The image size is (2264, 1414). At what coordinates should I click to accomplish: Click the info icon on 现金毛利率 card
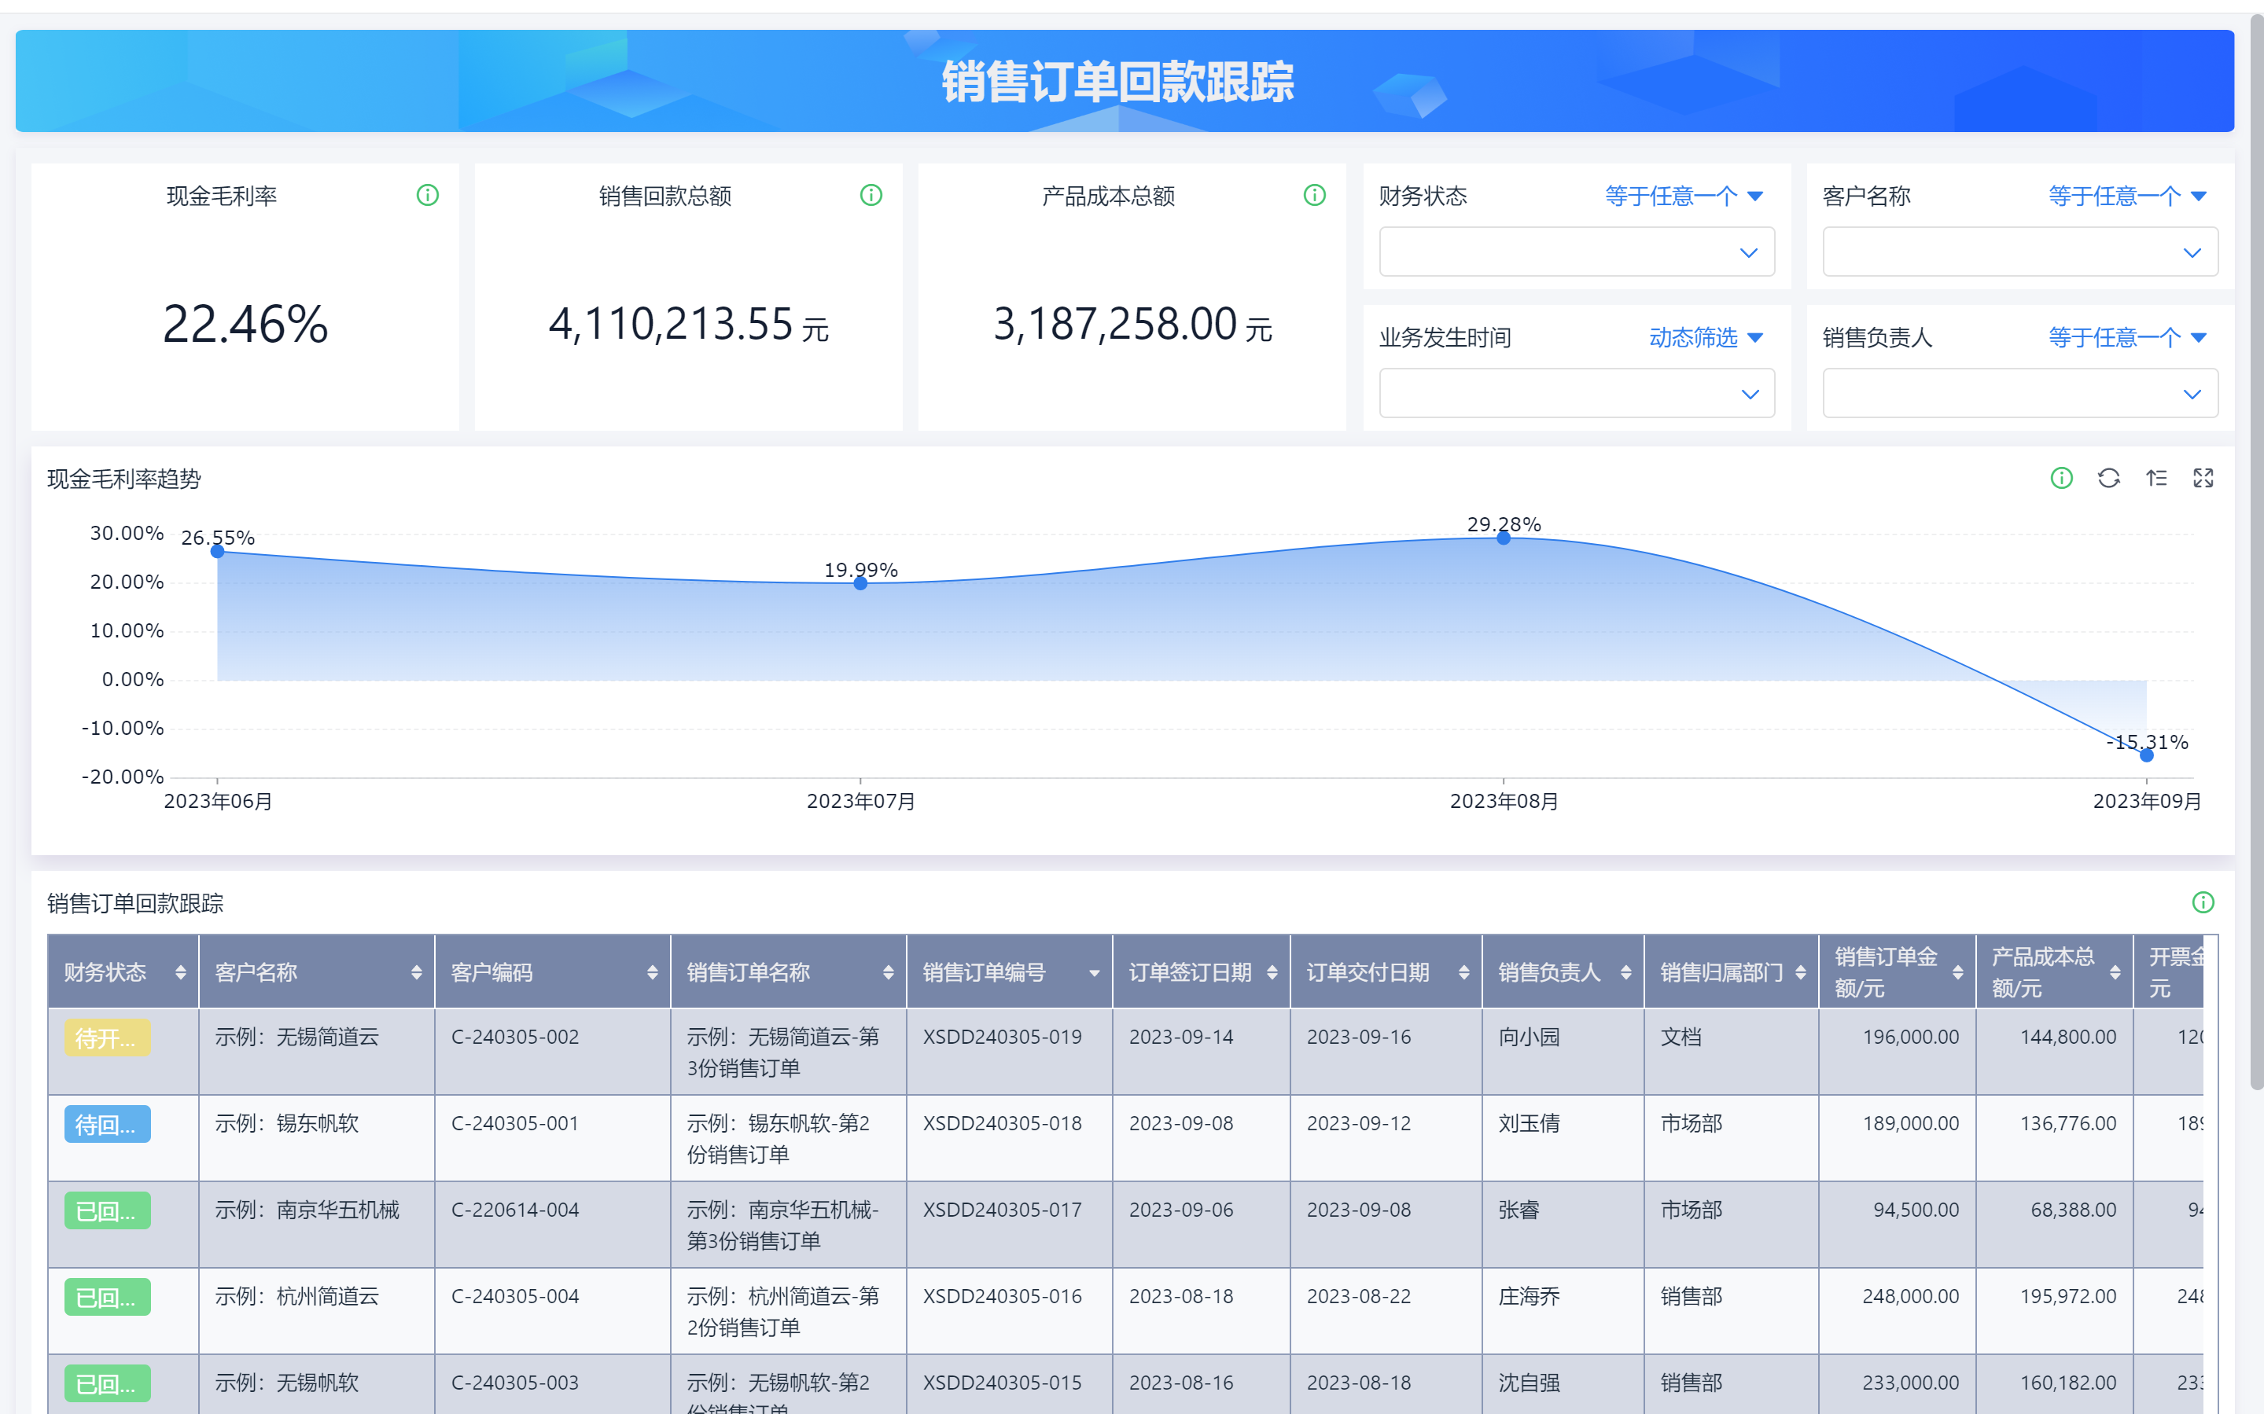tap(428, 196)
